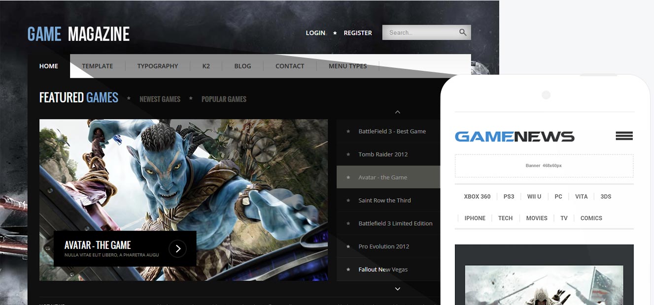Select the TYPOGRAPHY menu item
The image size is (654, 305).
click(158, 66)
